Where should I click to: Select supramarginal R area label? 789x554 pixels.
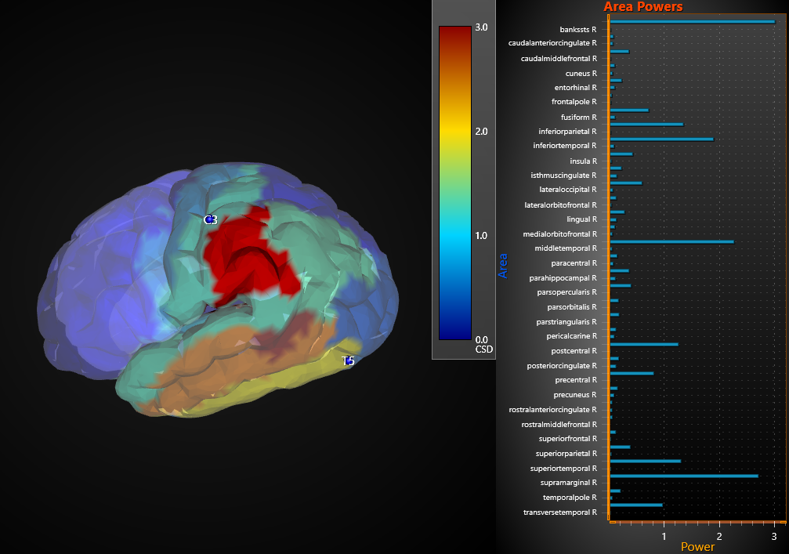click(568, 483)
